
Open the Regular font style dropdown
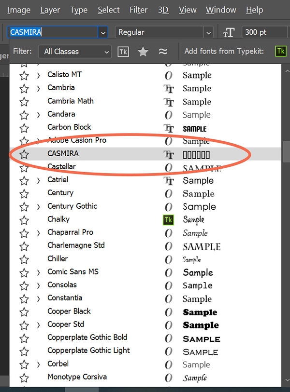click(x=164, y=32)
